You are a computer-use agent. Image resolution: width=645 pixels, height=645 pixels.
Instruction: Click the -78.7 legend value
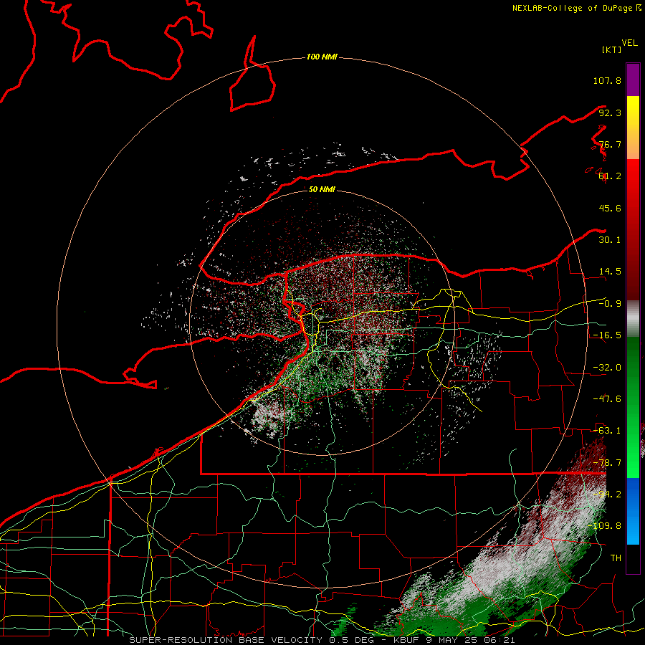tap(607, 463)
